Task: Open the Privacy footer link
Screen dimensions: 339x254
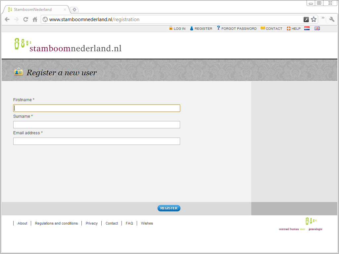Action: point(92,223)
